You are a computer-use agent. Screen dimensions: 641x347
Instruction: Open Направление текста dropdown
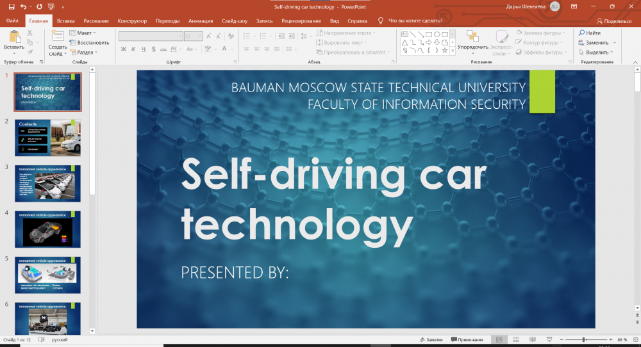click(x=345, y=33)
